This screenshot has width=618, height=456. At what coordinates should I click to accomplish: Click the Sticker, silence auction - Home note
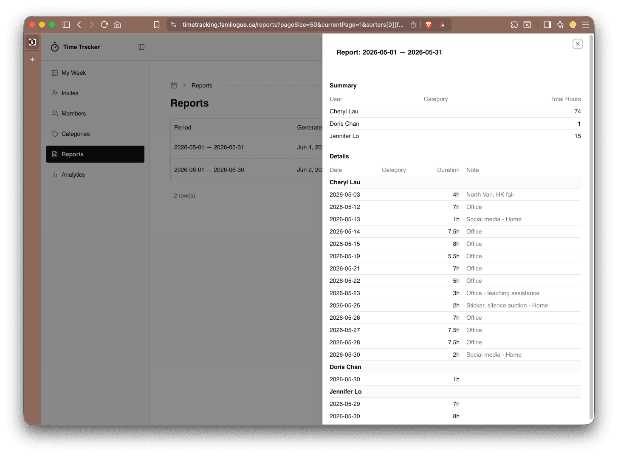point(507,305)
